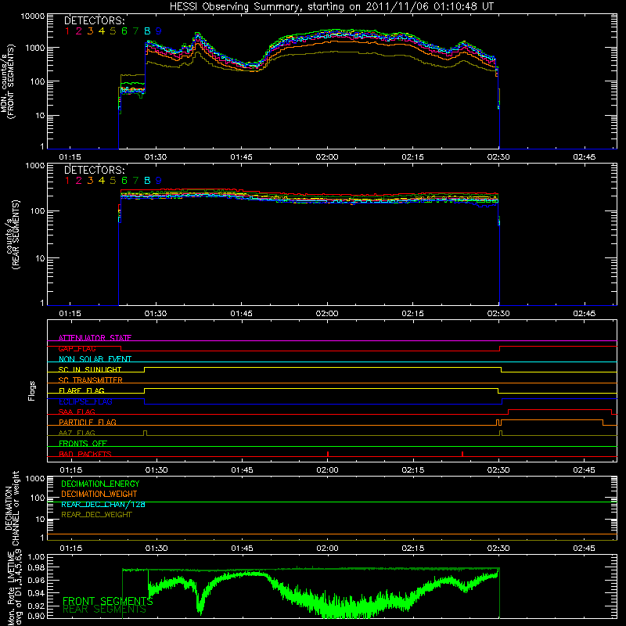Click the AAZ_FLAG pulse near 01:28
Viewport: 626px width, 626px height.
(x=145, y=434)
